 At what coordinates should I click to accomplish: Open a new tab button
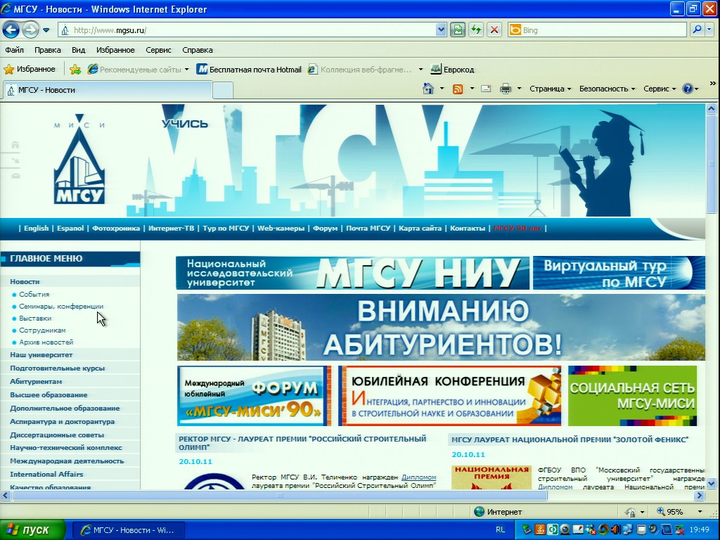pos(223,91)
